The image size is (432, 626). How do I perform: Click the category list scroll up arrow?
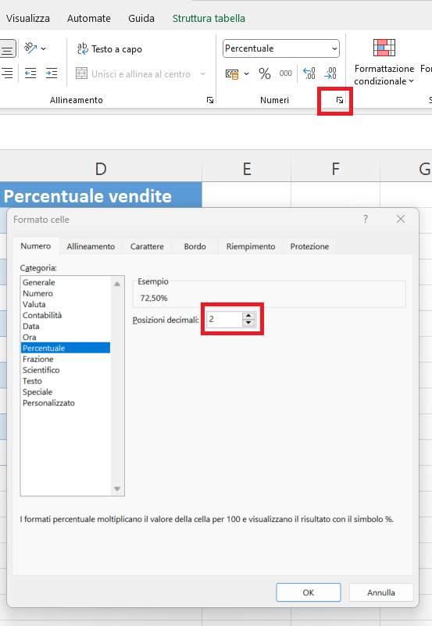117,284
